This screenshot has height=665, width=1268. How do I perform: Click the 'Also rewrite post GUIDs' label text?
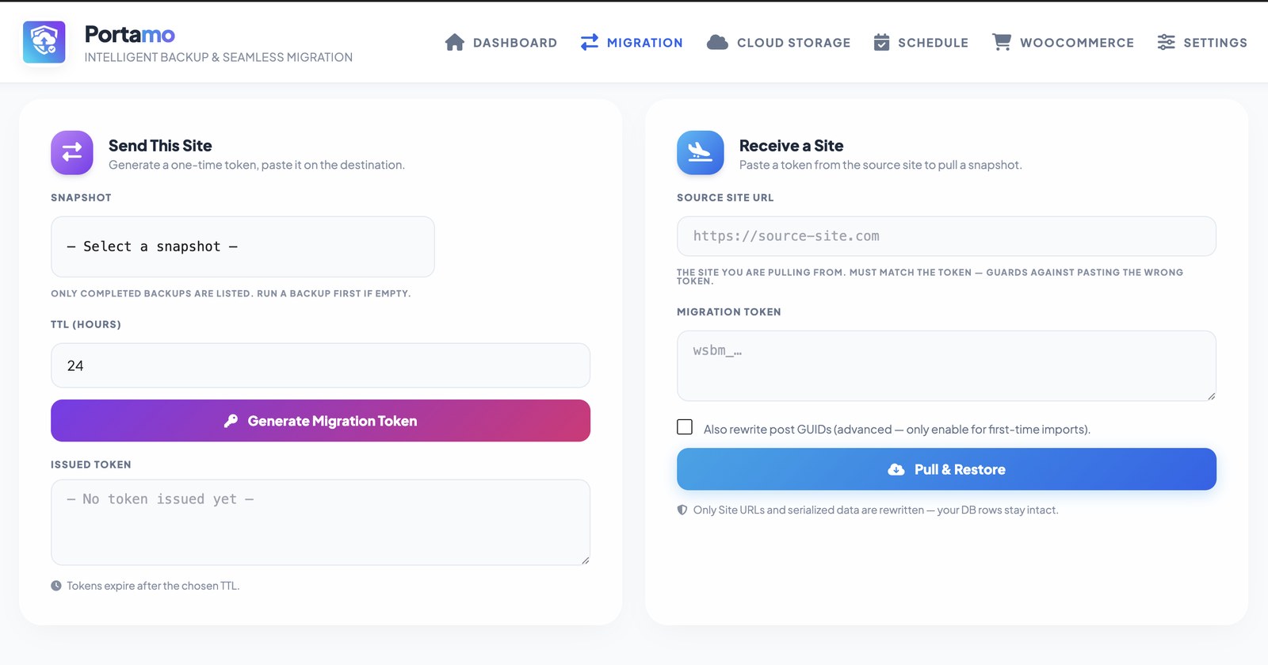click(x=897, y=430)
